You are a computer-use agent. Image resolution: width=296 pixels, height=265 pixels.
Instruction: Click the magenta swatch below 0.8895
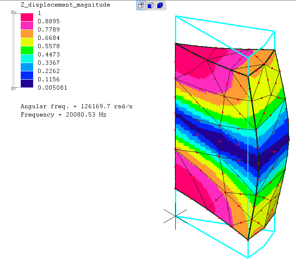(27, 25)
